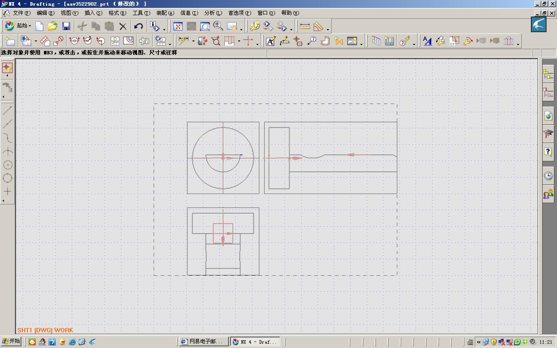Select the Zoom window magnifier icon
The image size is (557, 348).
pyautogui.click(x=205, y=27)
